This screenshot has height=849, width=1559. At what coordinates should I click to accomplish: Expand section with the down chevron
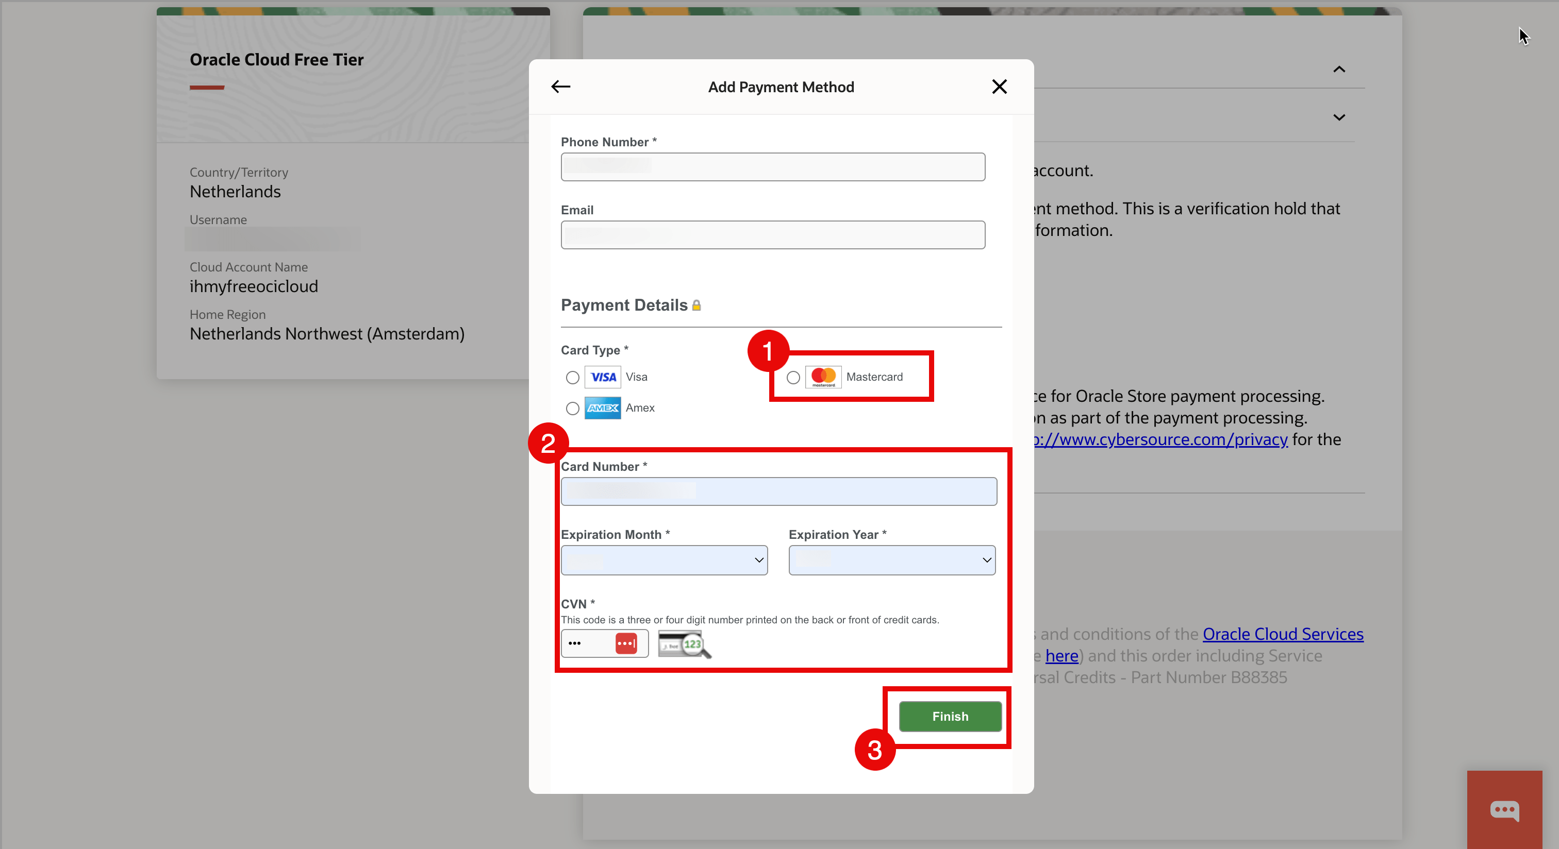(1339, 117)
